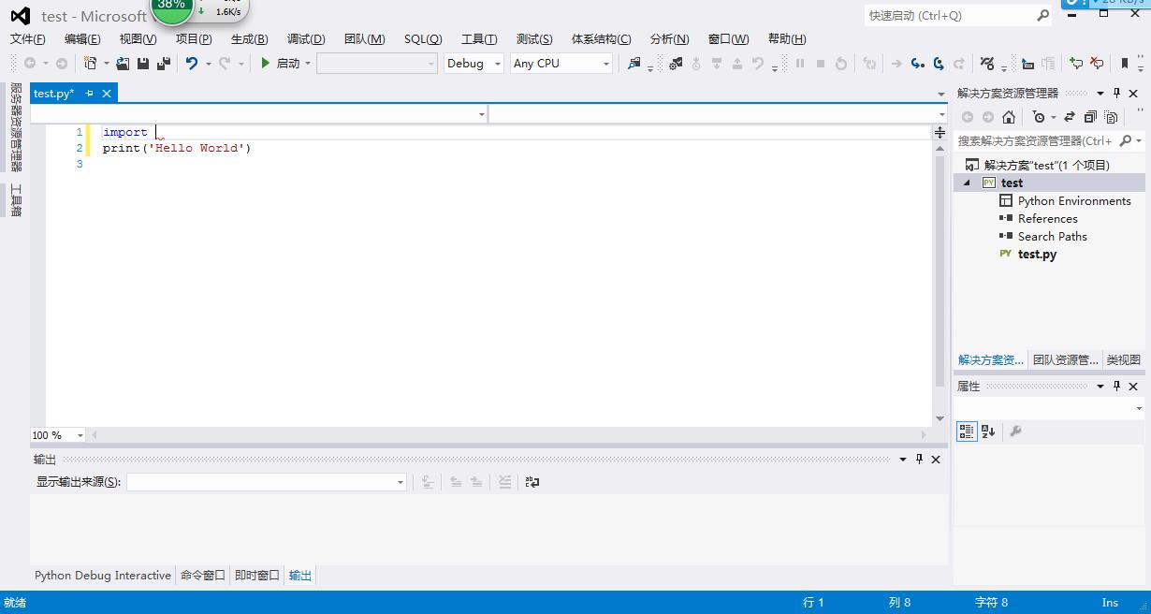The height and width of the screenshot is (614, 1151).
Task: Switch to 即时窗口 tab
Action: [257, 576]
